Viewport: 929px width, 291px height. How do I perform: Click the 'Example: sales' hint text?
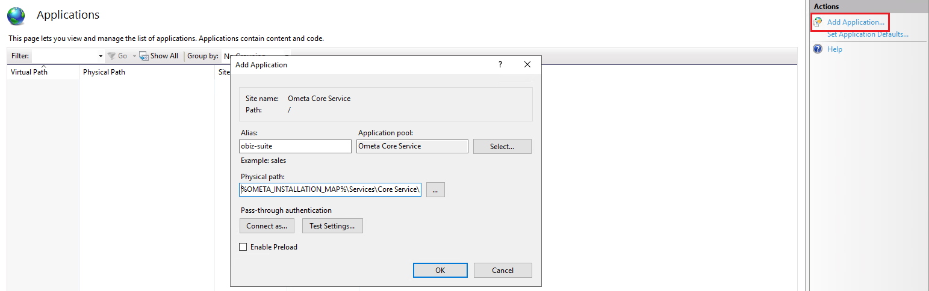[x=264, y=161]
